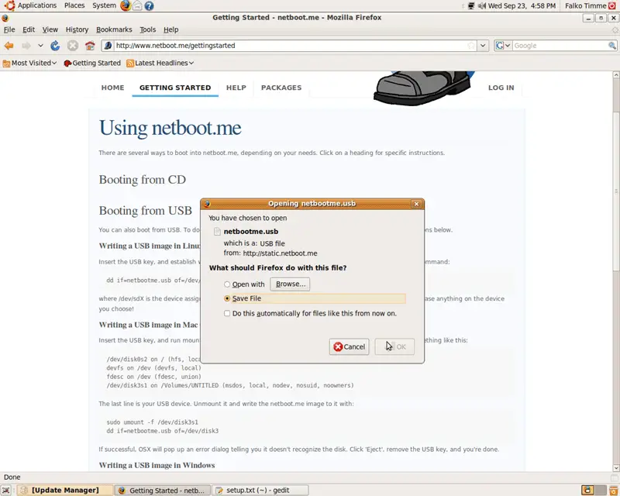Open the Edit menu
Viewport: 620px width, 496px height.
coord(29,29)
